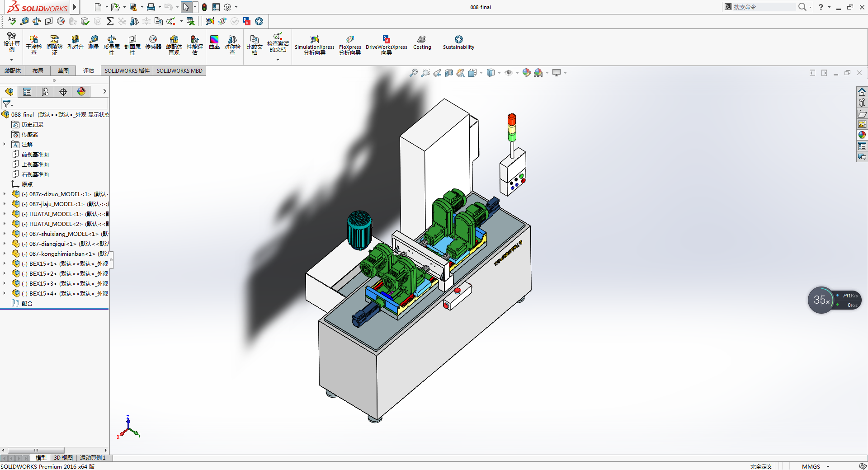The height and width of the screenshot is (470, 868).
Task: Select the 干涉检查 (Interference Detection) tool
Action: [33, 45]
